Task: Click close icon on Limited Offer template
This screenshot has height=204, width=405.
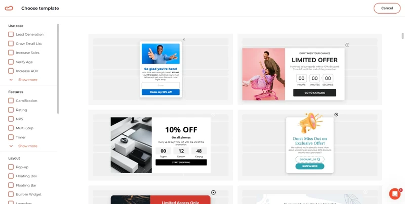Action: 347,45
